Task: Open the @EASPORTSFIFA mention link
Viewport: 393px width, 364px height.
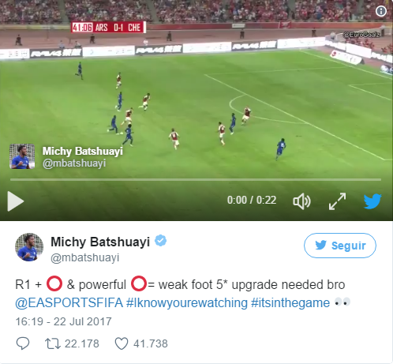Action: [69, 302]
